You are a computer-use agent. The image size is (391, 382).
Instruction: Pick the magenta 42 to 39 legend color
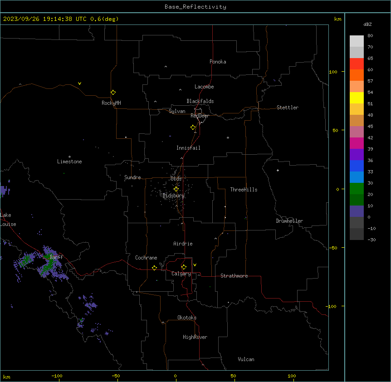coord(357,143)
